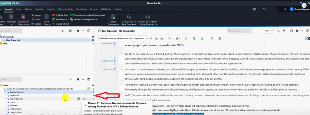Select the Sets folder

click(x=5, y=44)
